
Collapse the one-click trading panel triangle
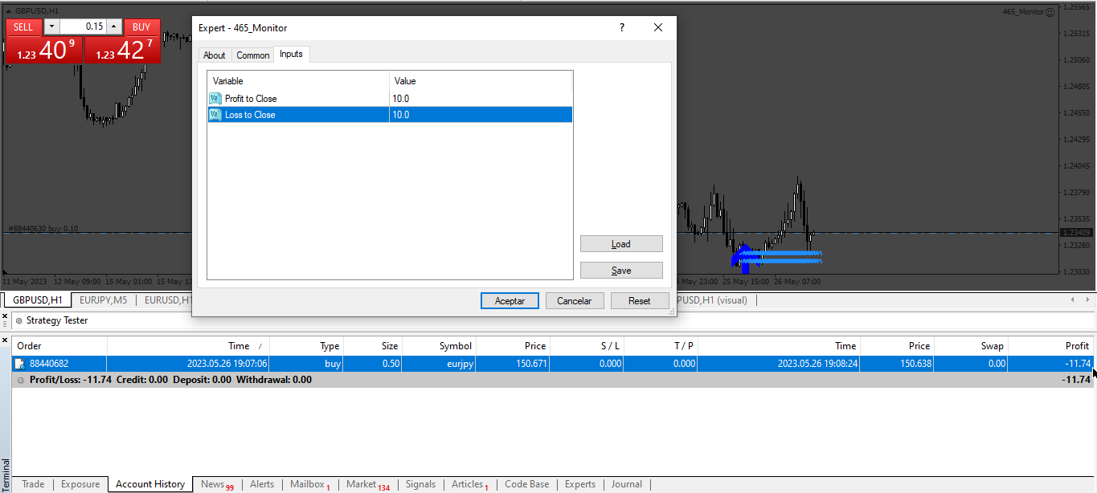tap(8, 10)
